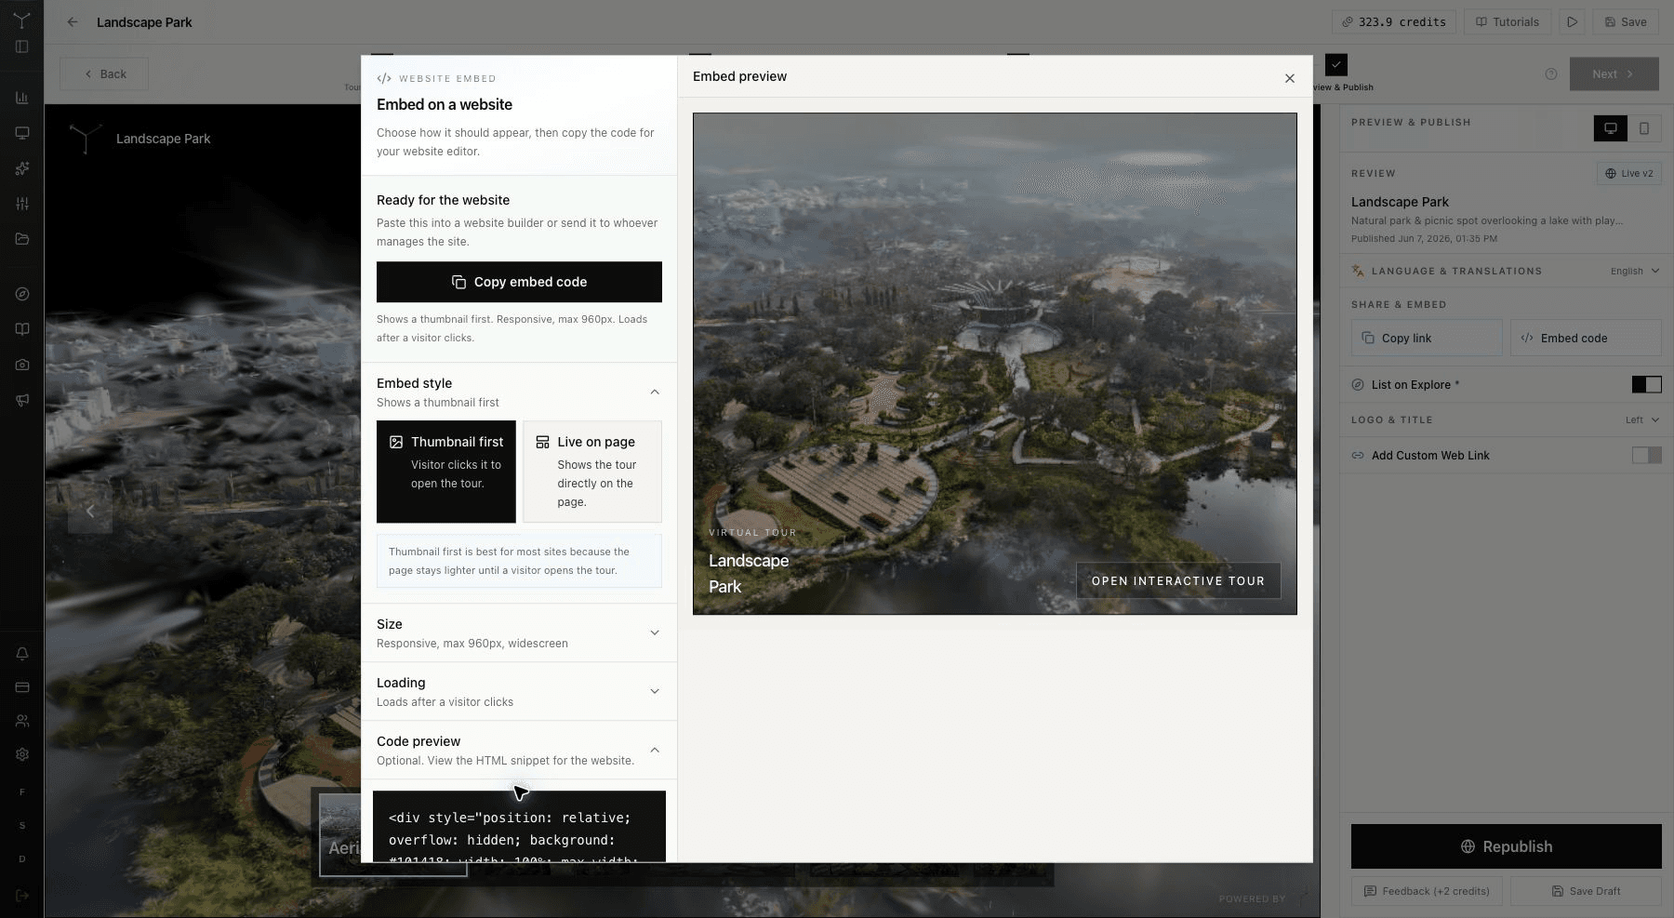1674x918 pixels.
Task: Select the 'Live on page' embed style
Action: 592,472
